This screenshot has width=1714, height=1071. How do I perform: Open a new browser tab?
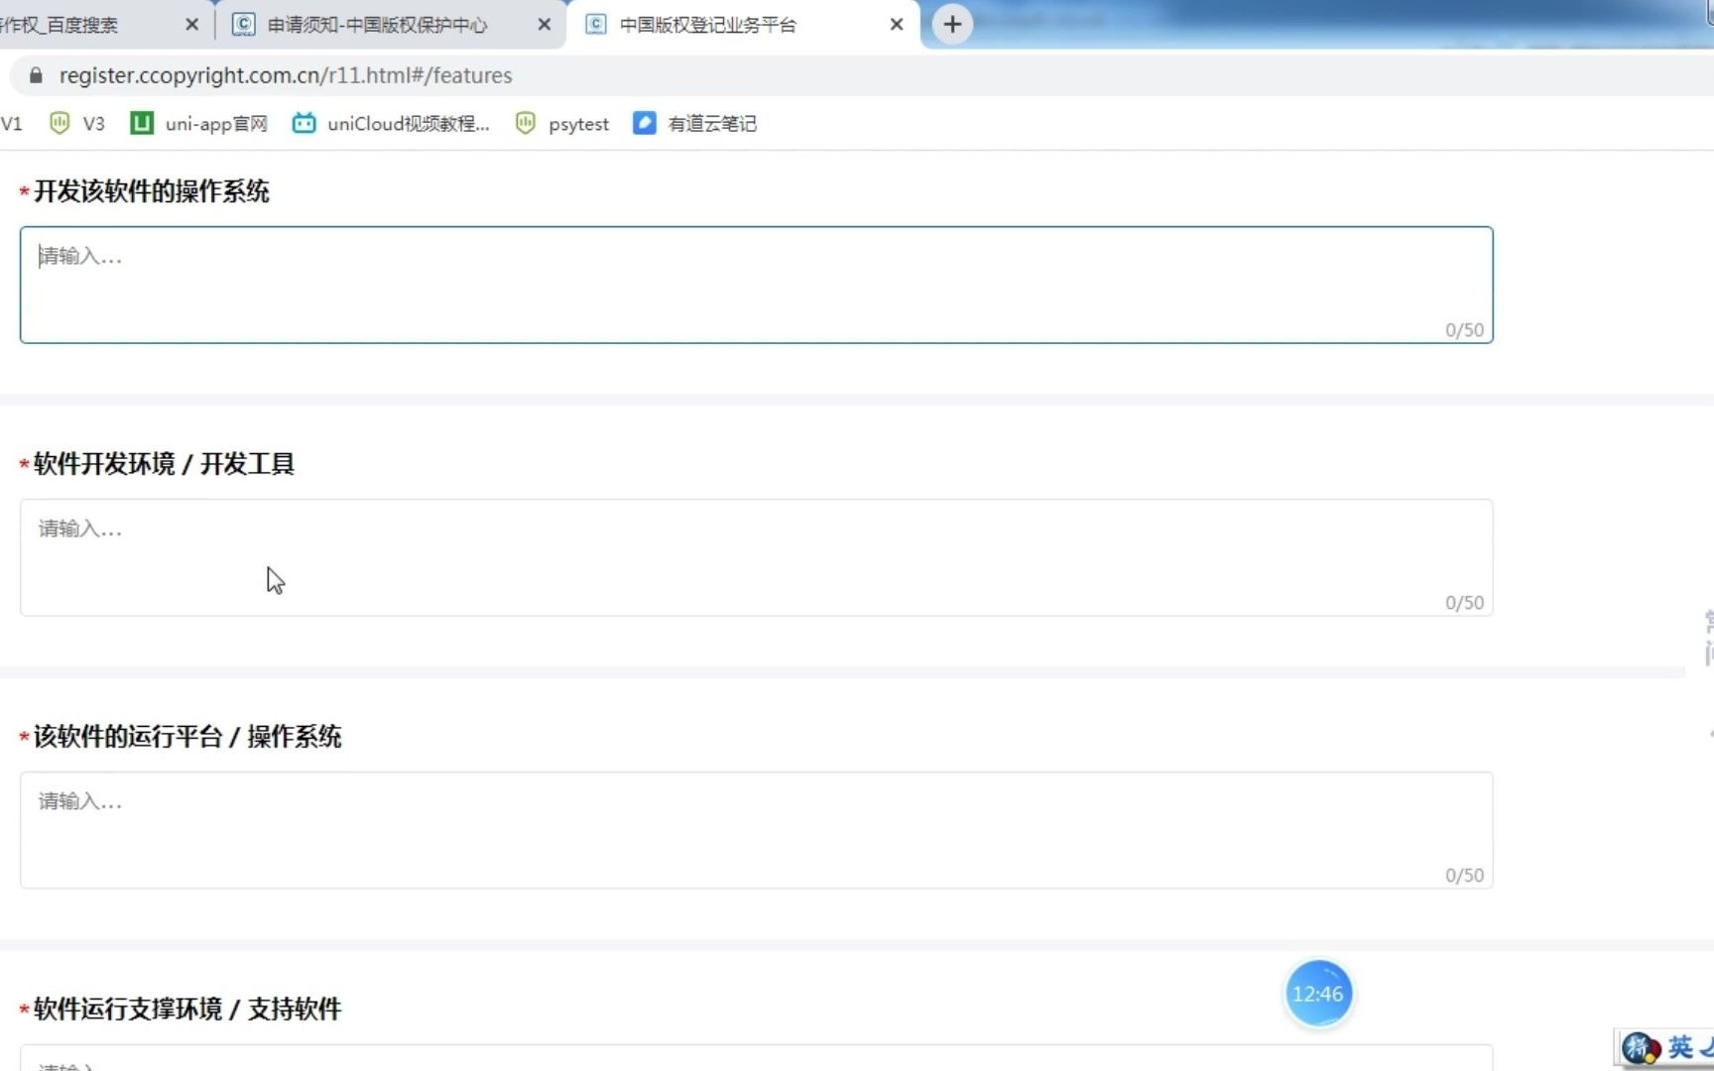pyautogui.click(x=952, y=25)
